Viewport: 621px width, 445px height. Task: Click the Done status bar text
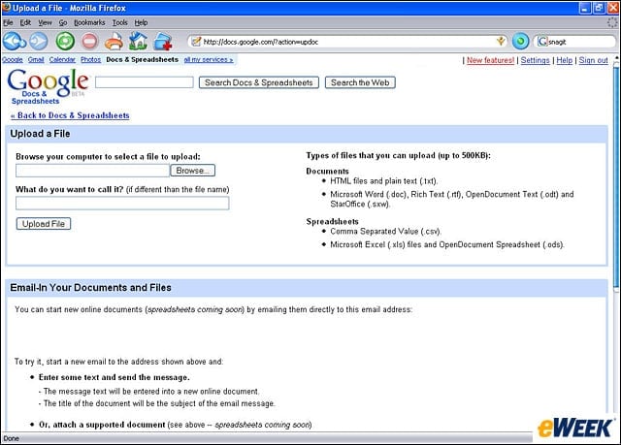click(x=11, y=438)
